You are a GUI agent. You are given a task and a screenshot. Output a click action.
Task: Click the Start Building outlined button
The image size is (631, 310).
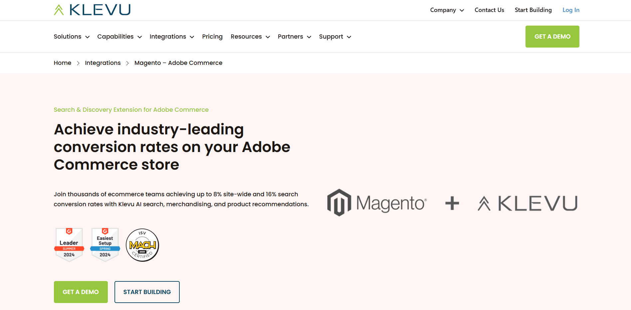click(x=147, y=292)
